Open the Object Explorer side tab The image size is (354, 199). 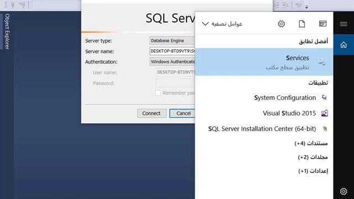[7, 32]
